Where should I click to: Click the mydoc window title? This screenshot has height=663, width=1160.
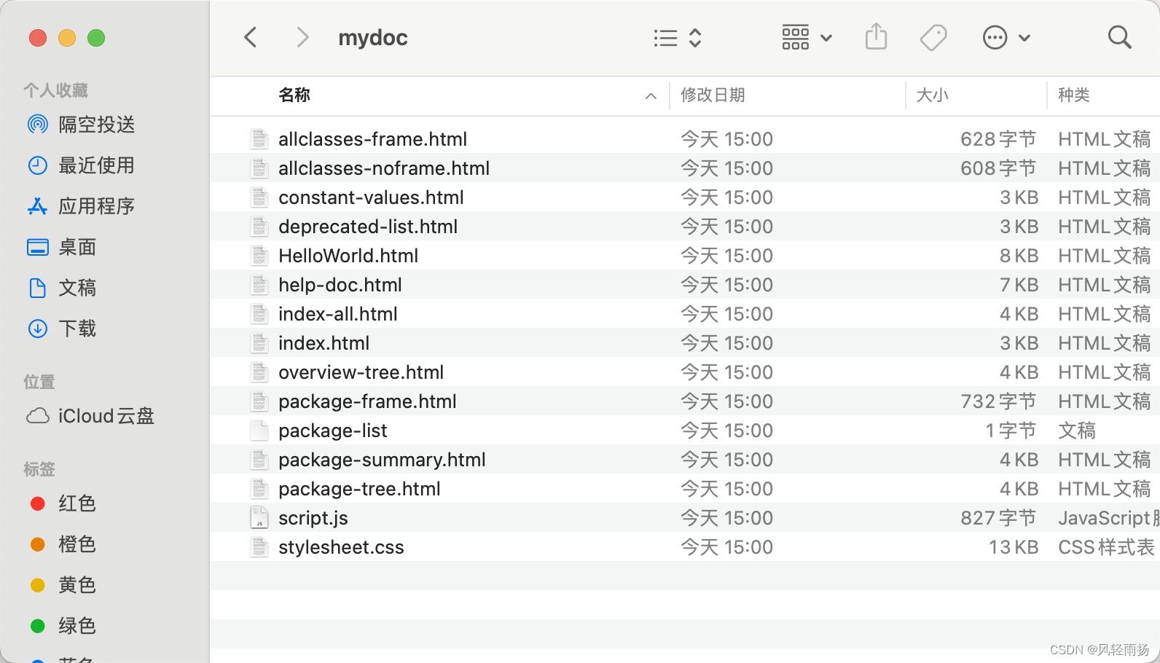pyautogui.click(x=373, y=38)
